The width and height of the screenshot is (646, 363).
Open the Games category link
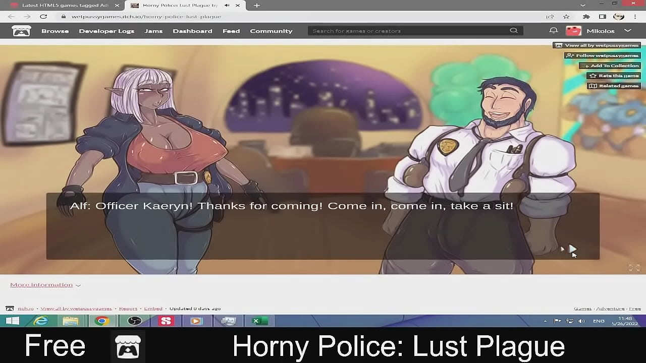point(582,309)
